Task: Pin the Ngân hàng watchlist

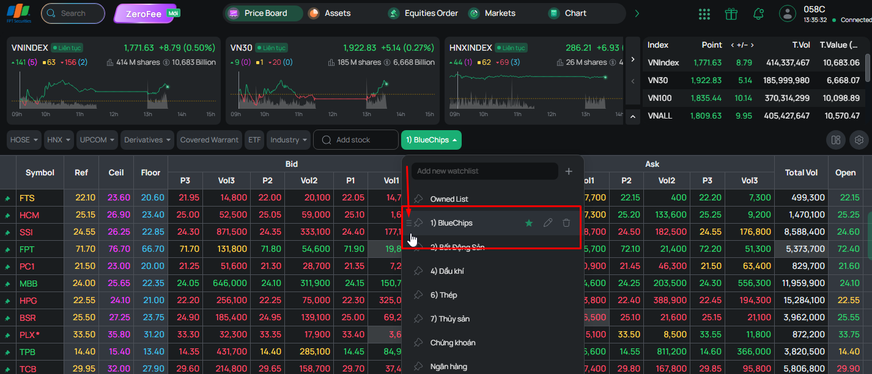Action: tap(418, 366)
